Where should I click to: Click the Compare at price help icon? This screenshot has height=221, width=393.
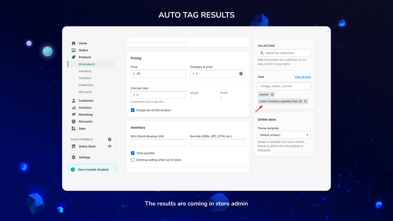click(241, 73)
